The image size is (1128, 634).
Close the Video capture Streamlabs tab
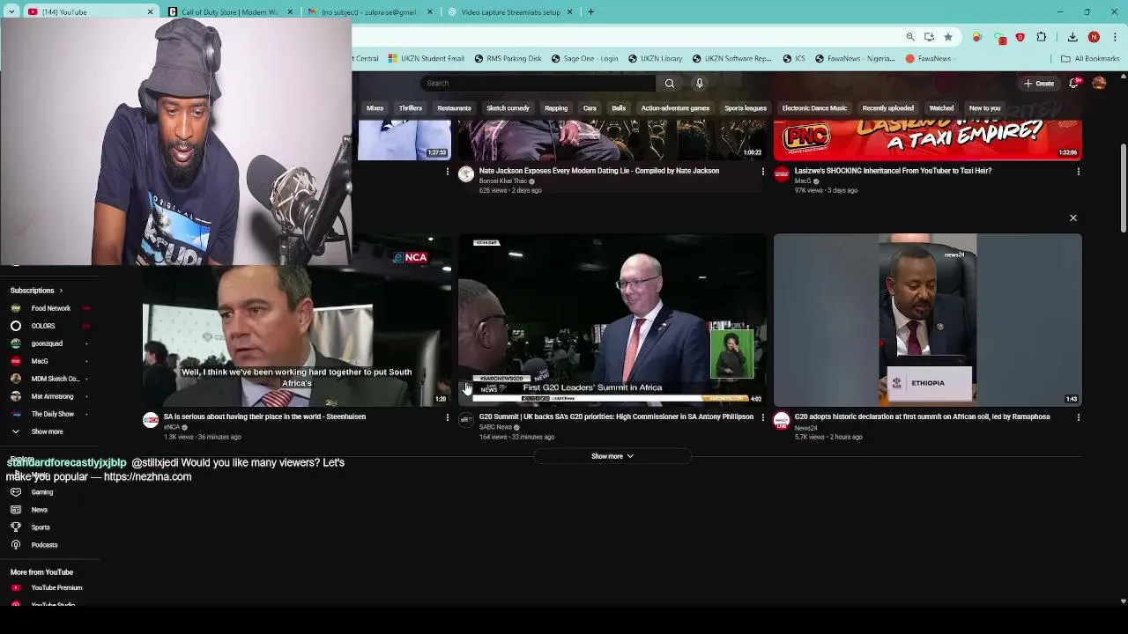click(x=569, y=12)
